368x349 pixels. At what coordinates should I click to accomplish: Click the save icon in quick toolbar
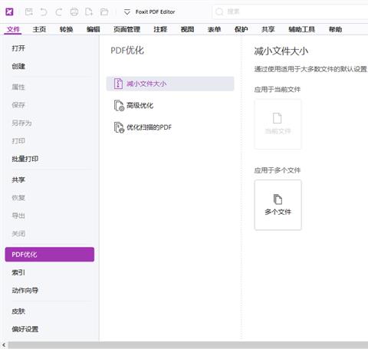pos(28,12)
